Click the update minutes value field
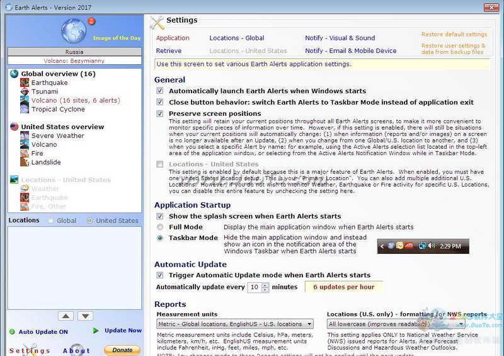The image size is (504, 356). [255, 287]
